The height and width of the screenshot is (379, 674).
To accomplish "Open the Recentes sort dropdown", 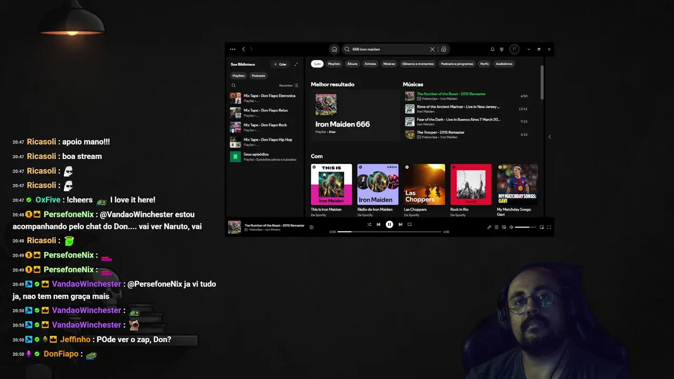I will pyautogui.click(x=289, y=85).
